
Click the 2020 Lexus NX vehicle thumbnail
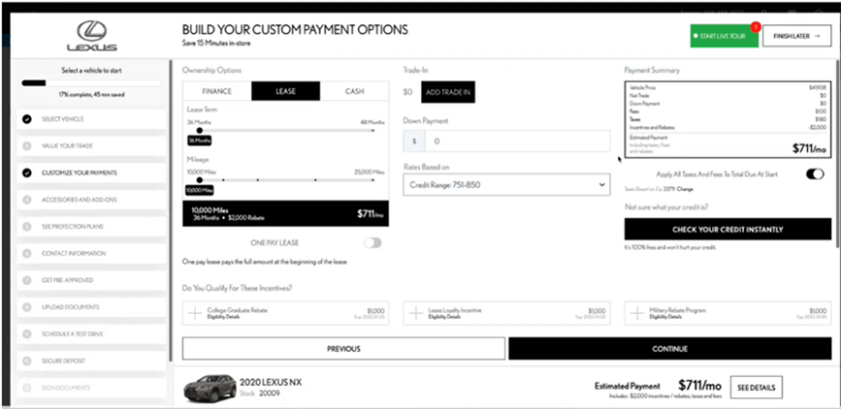(210, 388)
